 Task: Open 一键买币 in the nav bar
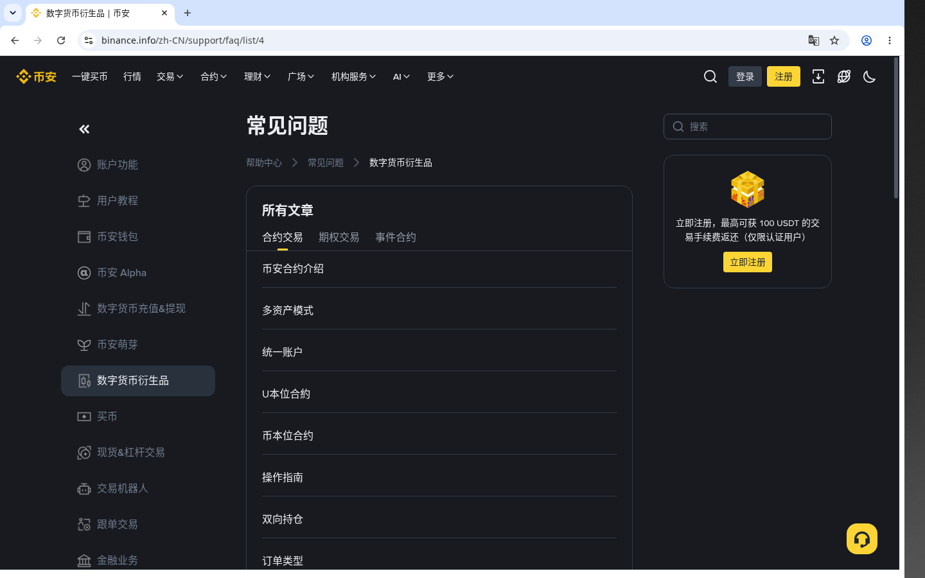click(90, 77)
